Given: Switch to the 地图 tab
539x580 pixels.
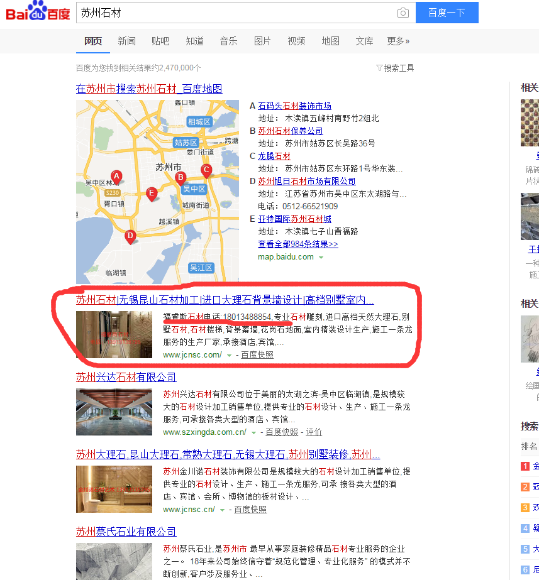Looking at the screenshot, I should click(330, 41).
